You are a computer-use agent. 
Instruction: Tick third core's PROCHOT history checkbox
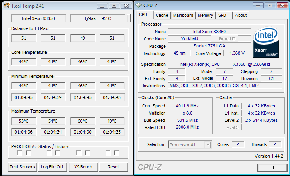coord(87,153)
